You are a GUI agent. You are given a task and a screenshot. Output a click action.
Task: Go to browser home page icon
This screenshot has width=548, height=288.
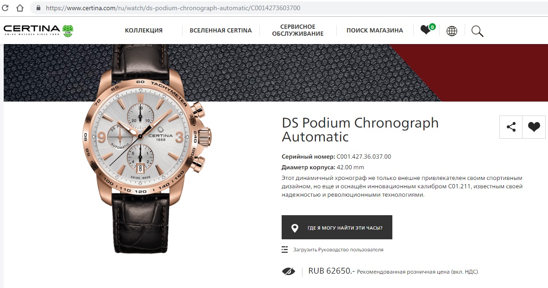pos(20,8)
